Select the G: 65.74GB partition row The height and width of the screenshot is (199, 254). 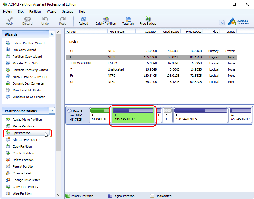[x=152, y=82]
